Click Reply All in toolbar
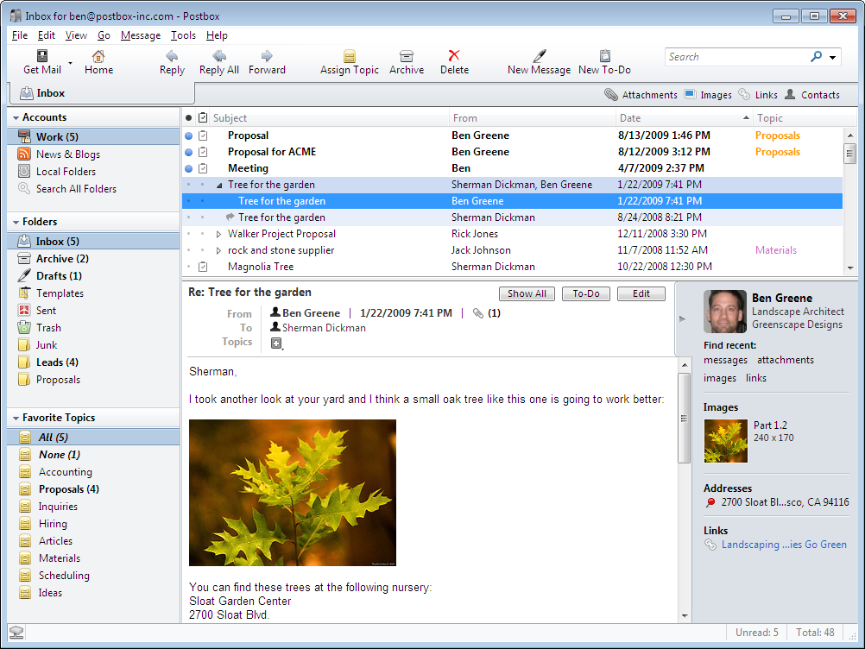Image resolution: width=865 pixels, height=649 pixels. (x=219, y=62)
